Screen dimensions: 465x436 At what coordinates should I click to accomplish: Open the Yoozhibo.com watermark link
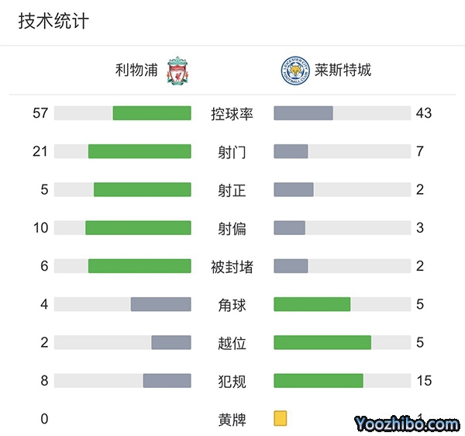(407, 424)
